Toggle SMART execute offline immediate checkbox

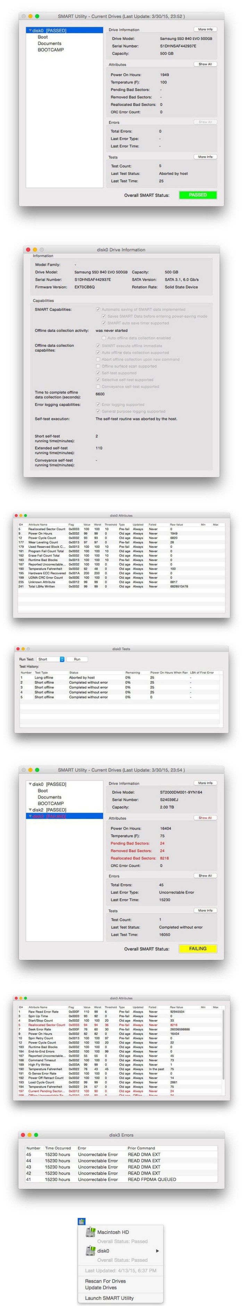[99, 346]
